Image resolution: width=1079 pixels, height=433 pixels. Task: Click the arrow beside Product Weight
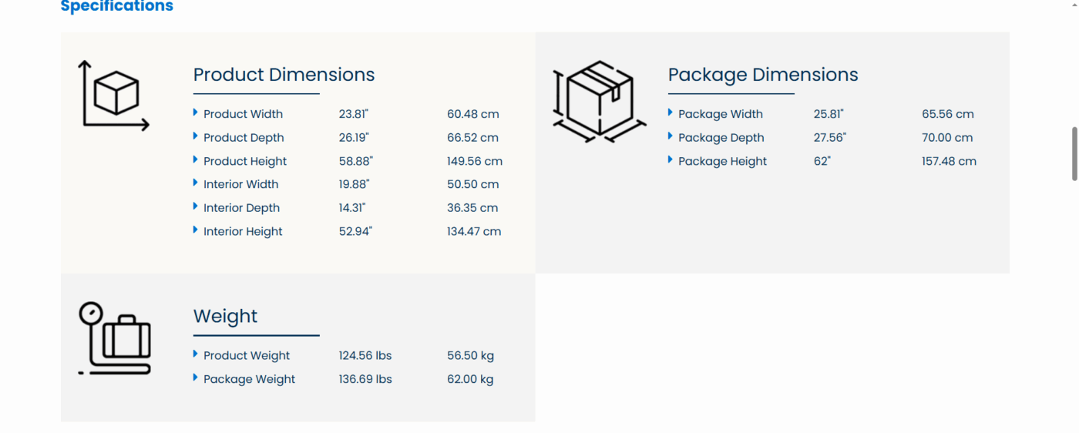coord(196,354)
